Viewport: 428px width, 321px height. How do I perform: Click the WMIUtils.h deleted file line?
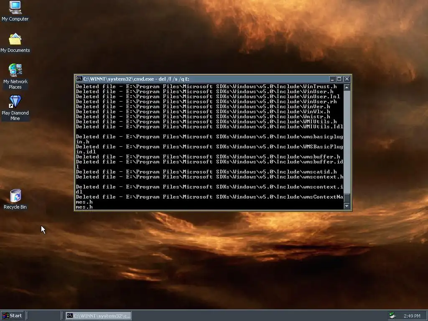coord(206,122)
